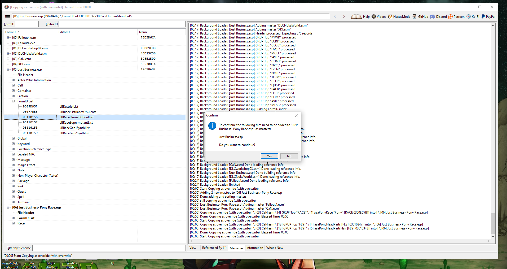This screenshot has width=507, height=269.
Task: Click the forward navigation arrow
Action: 344,16
